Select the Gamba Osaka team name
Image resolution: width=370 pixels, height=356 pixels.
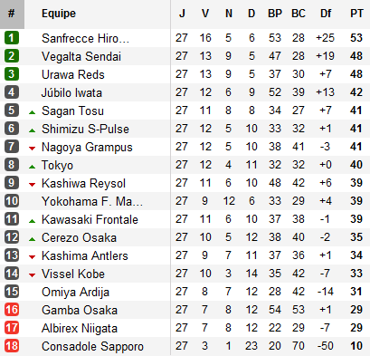80,310
